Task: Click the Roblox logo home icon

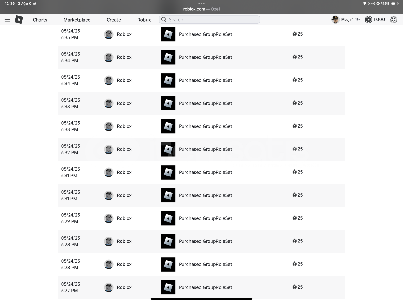Action: [19, 20]
